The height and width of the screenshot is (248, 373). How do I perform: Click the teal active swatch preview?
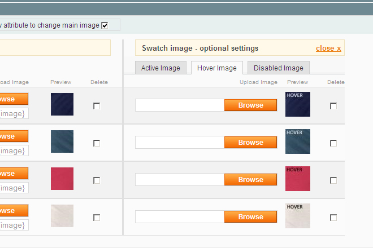click(x=62, y=141)
